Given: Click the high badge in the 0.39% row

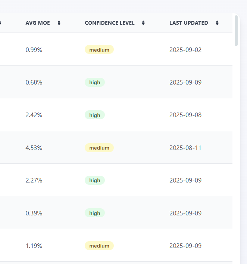Looking at the screenshot, I should tap(95, 213).
